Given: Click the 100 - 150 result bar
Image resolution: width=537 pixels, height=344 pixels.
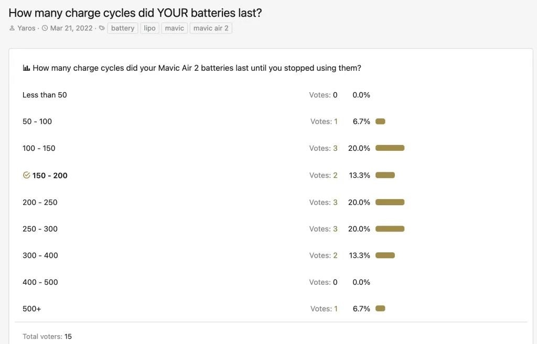Looking at the screenshot, I should [390, 148].
